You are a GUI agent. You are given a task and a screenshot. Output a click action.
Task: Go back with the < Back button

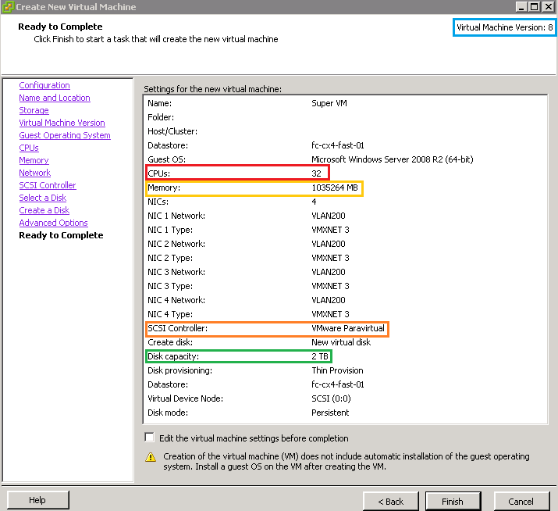tap(391, 502)
